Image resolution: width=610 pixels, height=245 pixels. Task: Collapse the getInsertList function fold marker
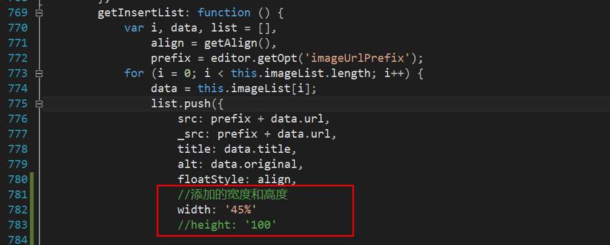pos(39,13)
